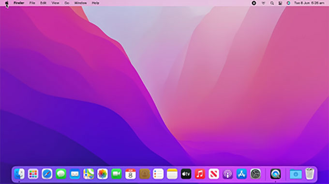Open Finder from the Dock

(19, 174)
